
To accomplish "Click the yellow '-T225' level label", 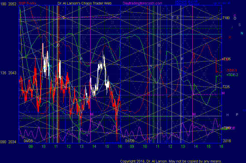I will 226,87.
